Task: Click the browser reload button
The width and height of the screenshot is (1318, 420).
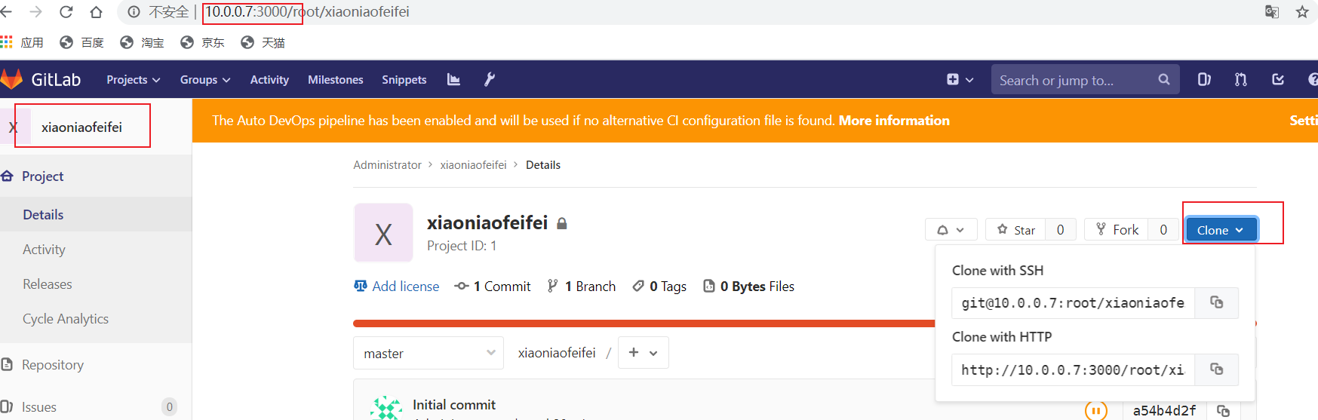Action: pos(66,12)
